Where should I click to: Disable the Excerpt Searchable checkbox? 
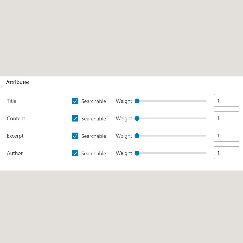[x=75, y=136]
